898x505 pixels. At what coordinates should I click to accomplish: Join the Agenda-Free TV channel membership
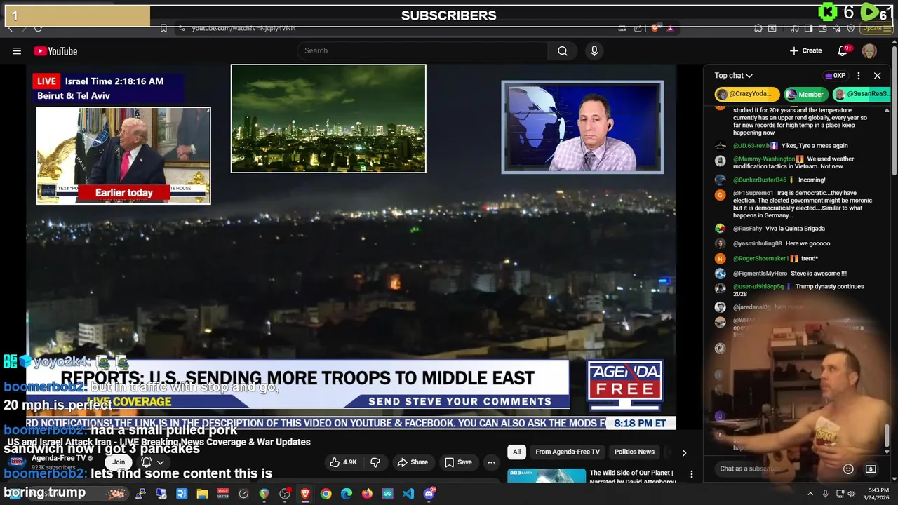119,462
